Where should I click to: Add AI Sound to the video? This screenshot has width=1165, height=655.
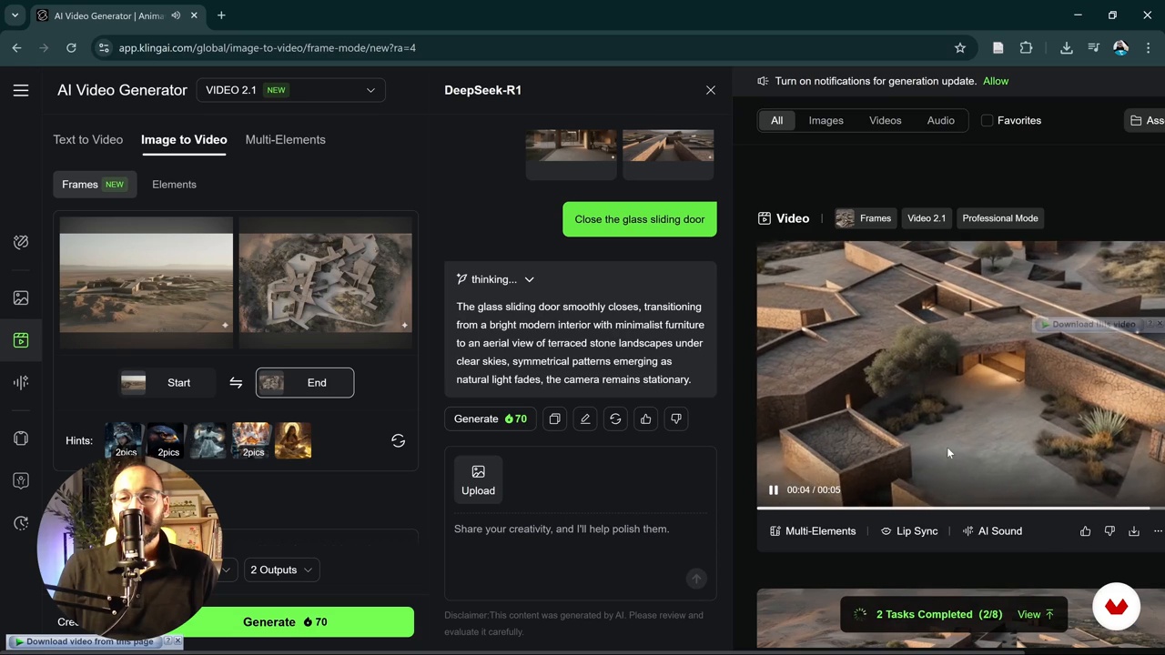(x=992, y=531)
